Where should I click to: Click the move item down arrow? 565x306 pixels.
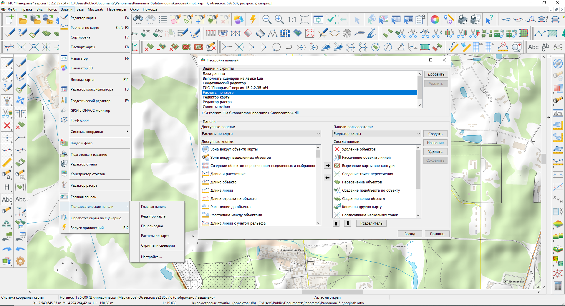pos(348,223)
